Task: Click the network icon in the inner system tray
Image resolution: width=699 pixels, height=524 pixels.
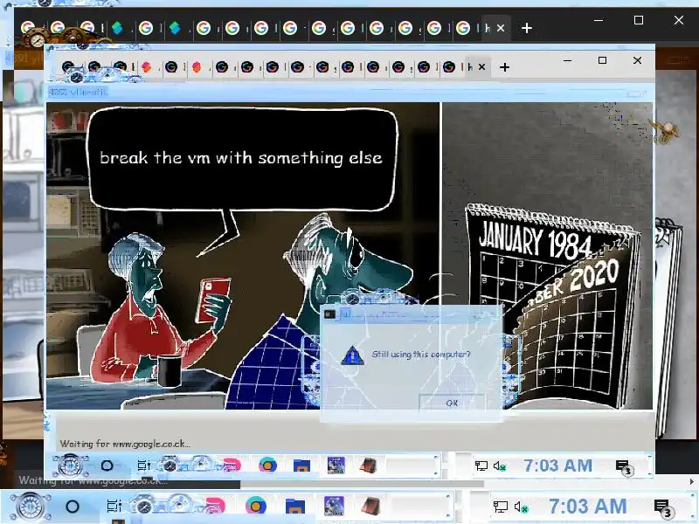Action: [x=481, y=465]
